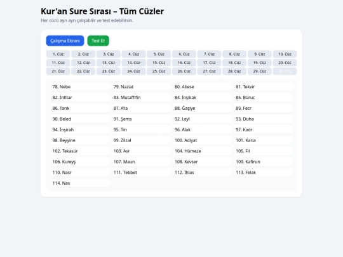Select 89. Fecr entry
The width and height of the screenshot is (343, 257).
[263, 108]
